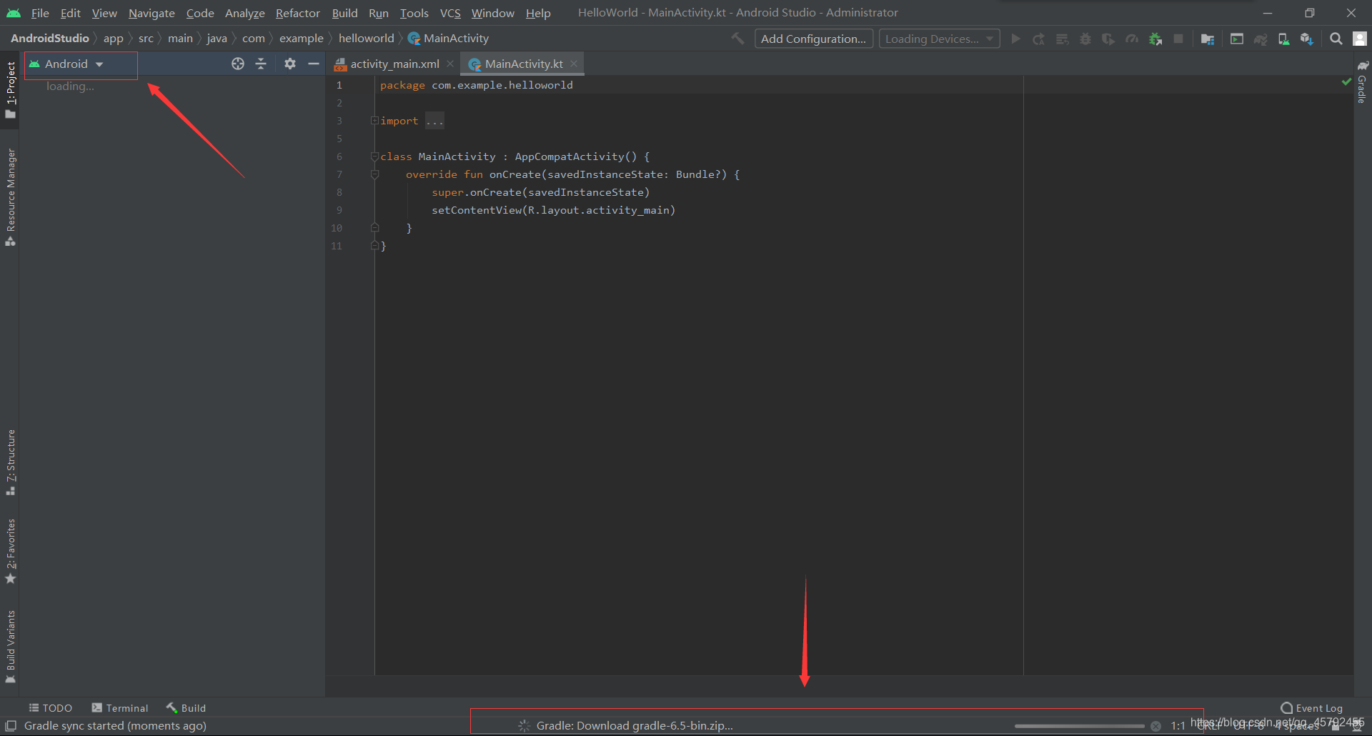Click the Select Opened File target icon
Image resolution: width=1372 pixels, height=736 pixels.
click(x=238, y=64)
